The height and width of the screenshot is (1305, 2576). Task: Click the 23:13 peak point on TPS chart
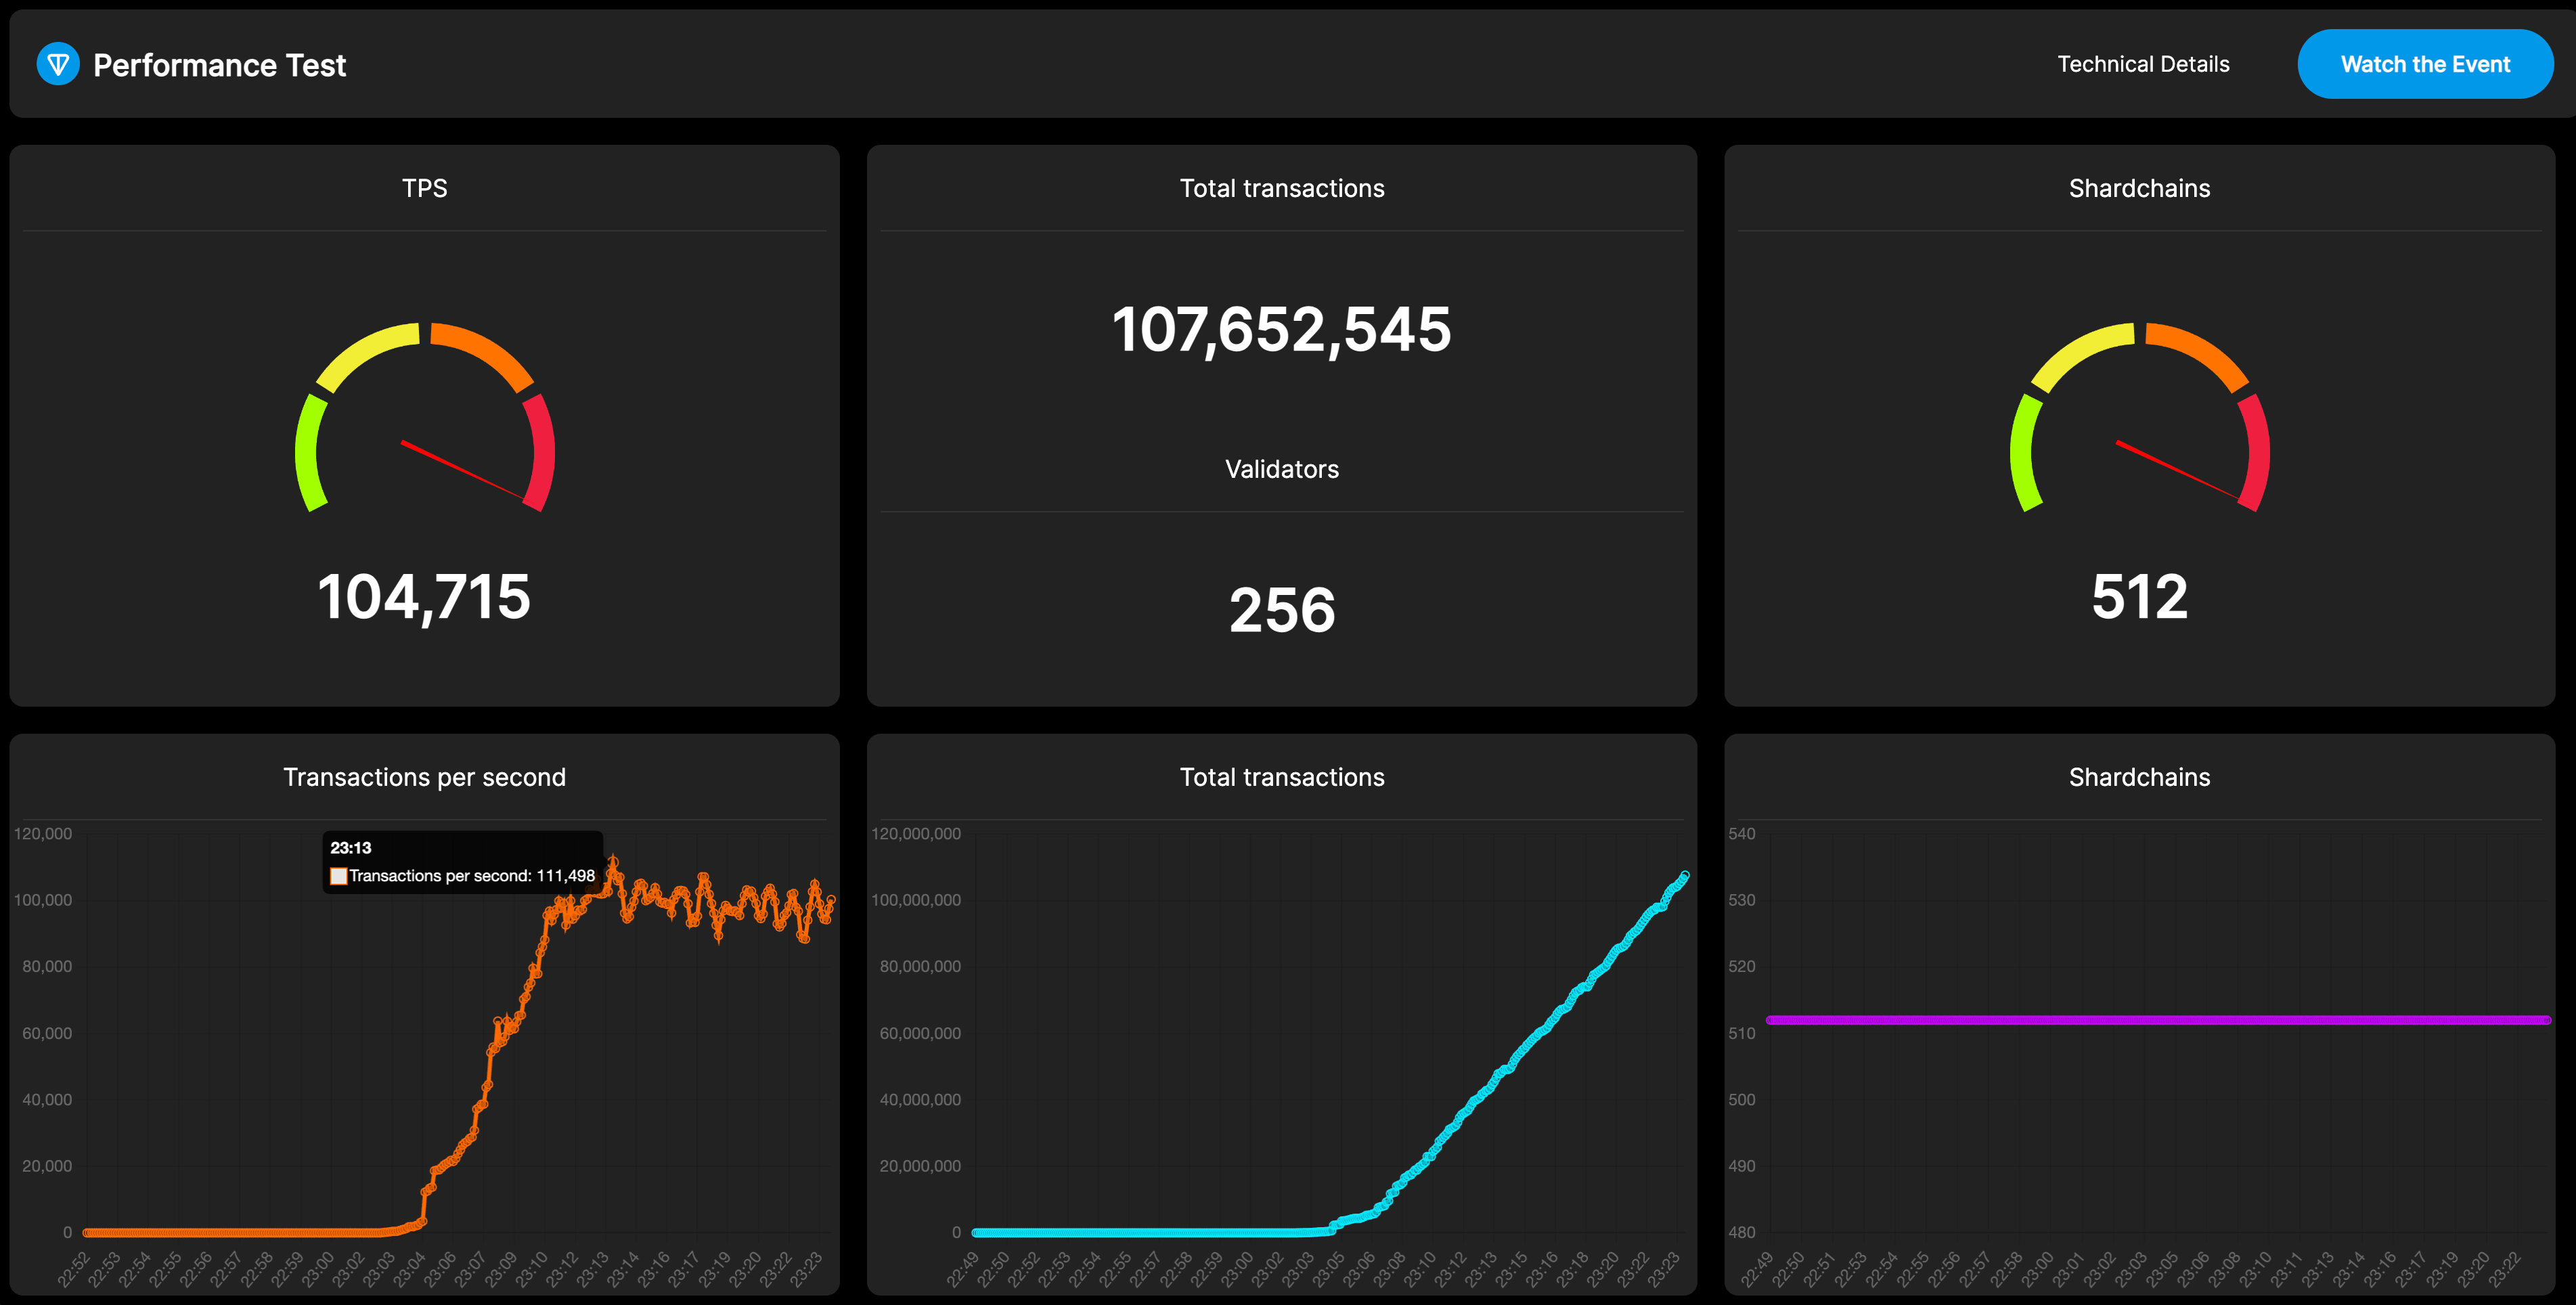pyautogui.click(x=613, y=861)
